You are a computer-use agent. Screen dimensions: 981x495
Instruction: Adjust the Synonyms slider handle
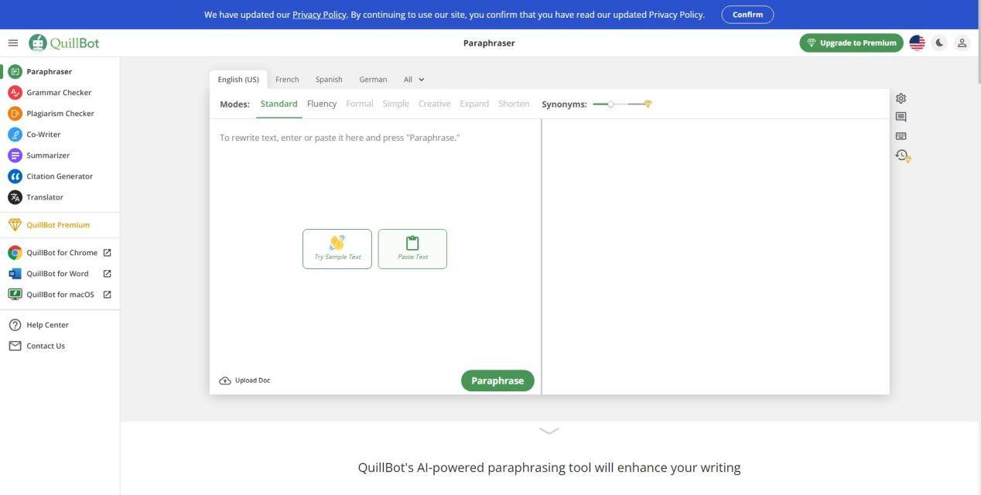pos(610,104)
